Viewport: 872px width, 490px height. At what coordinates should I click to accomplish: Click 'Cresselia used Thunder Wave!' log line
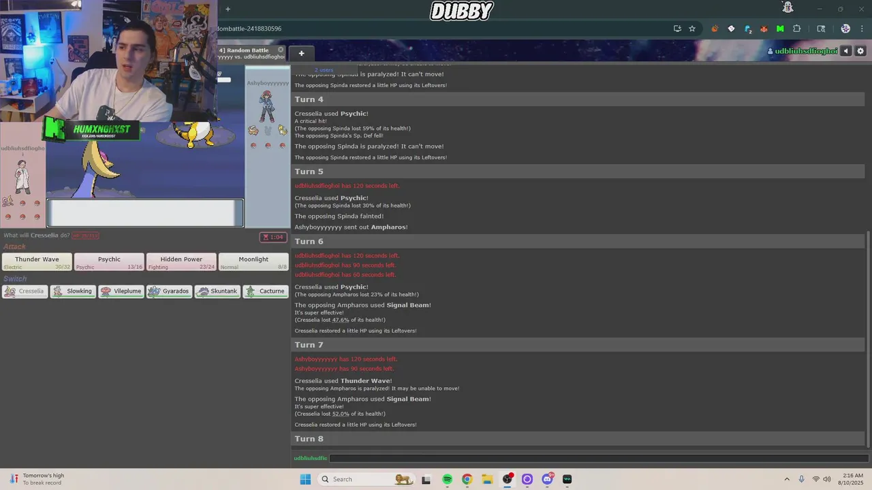(x=343, y=381)
